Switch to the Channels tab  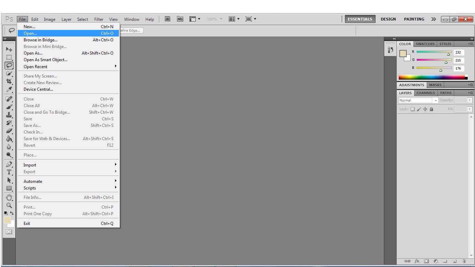click(x=426, y=93)
